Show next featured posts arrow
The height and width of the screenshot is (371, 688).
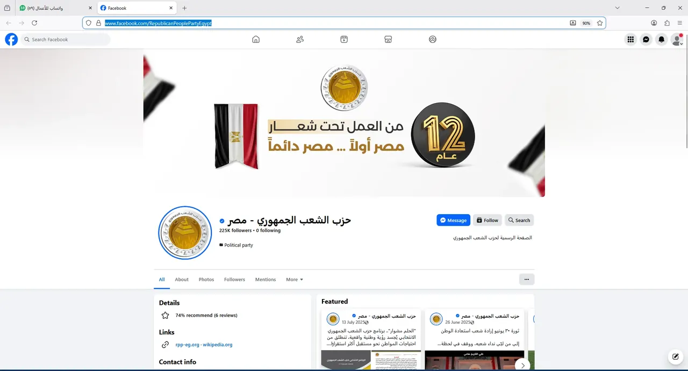tap(522, 365)
